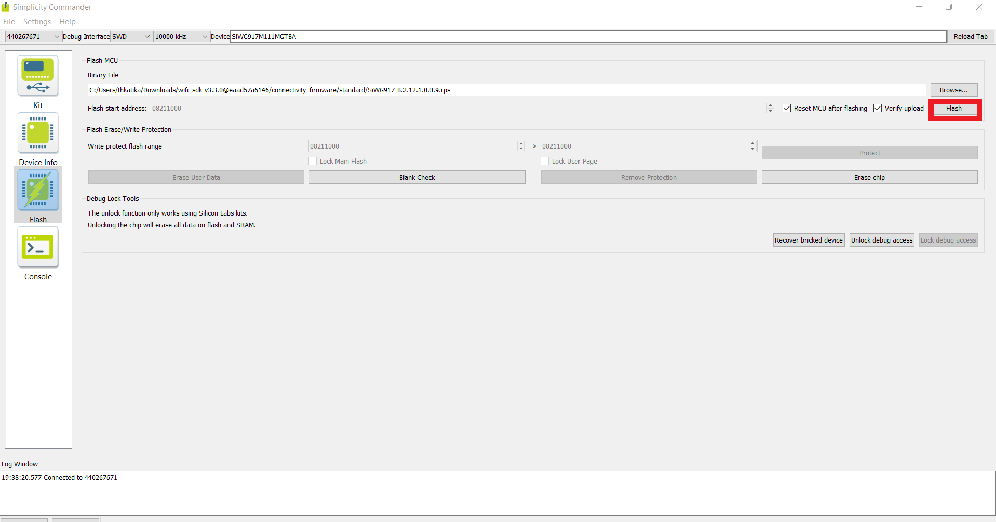Click the binary file path field
Screen dimensions: 996x522
click(x=506, y=90)
